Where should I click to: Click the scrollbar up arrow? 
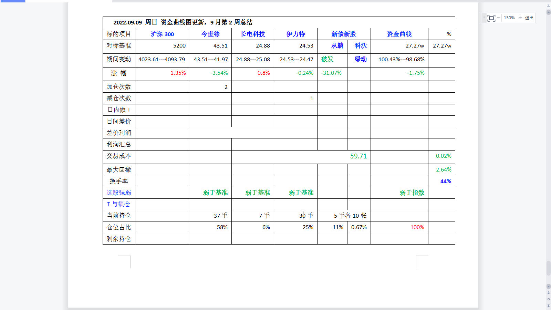pos(549,12)
